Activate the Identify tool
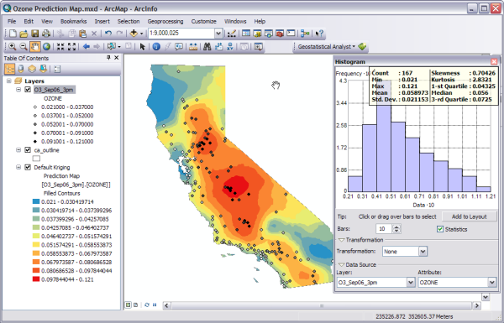504x323 pixels. coord(156,47)
